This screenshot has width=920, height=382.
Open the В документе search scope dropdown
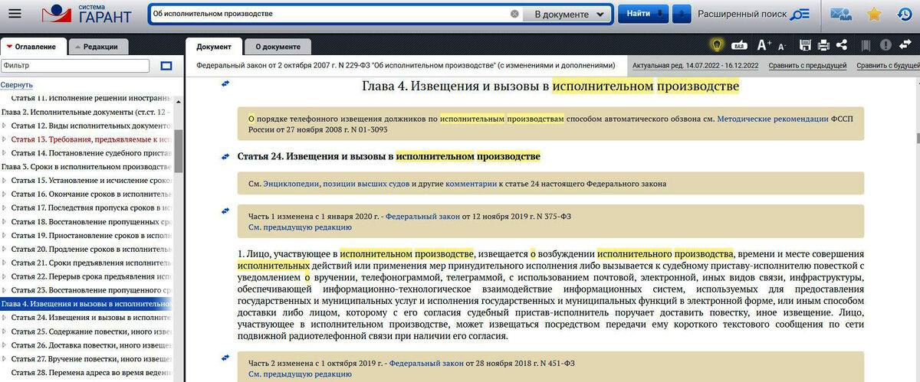[x=568, y=14]
